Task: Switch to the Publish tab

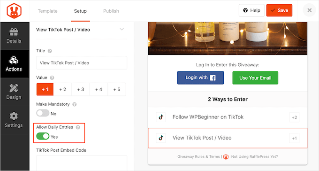Action: pos(111,11)
